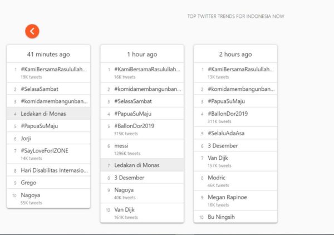
Task: Open Nagoya in the 41 minutes ago list
Action: pyautogui.click(x=32, y=195)
